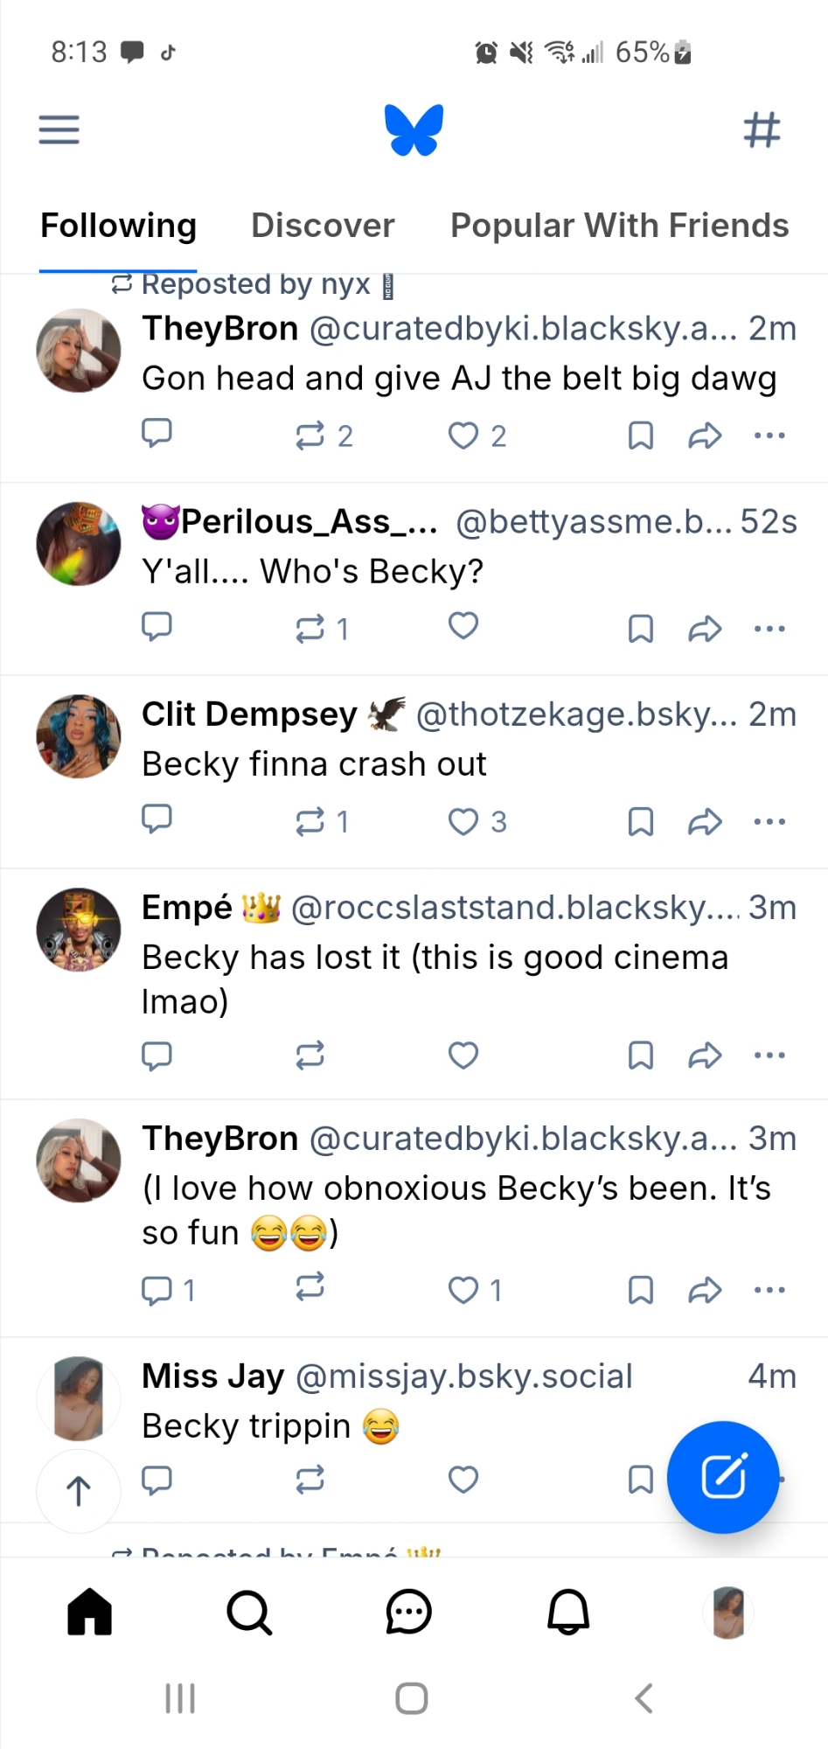Viewport: 828px width, 1749px height.
Task: Tap the compose new post button
Action: click(x=723, y=1477)
